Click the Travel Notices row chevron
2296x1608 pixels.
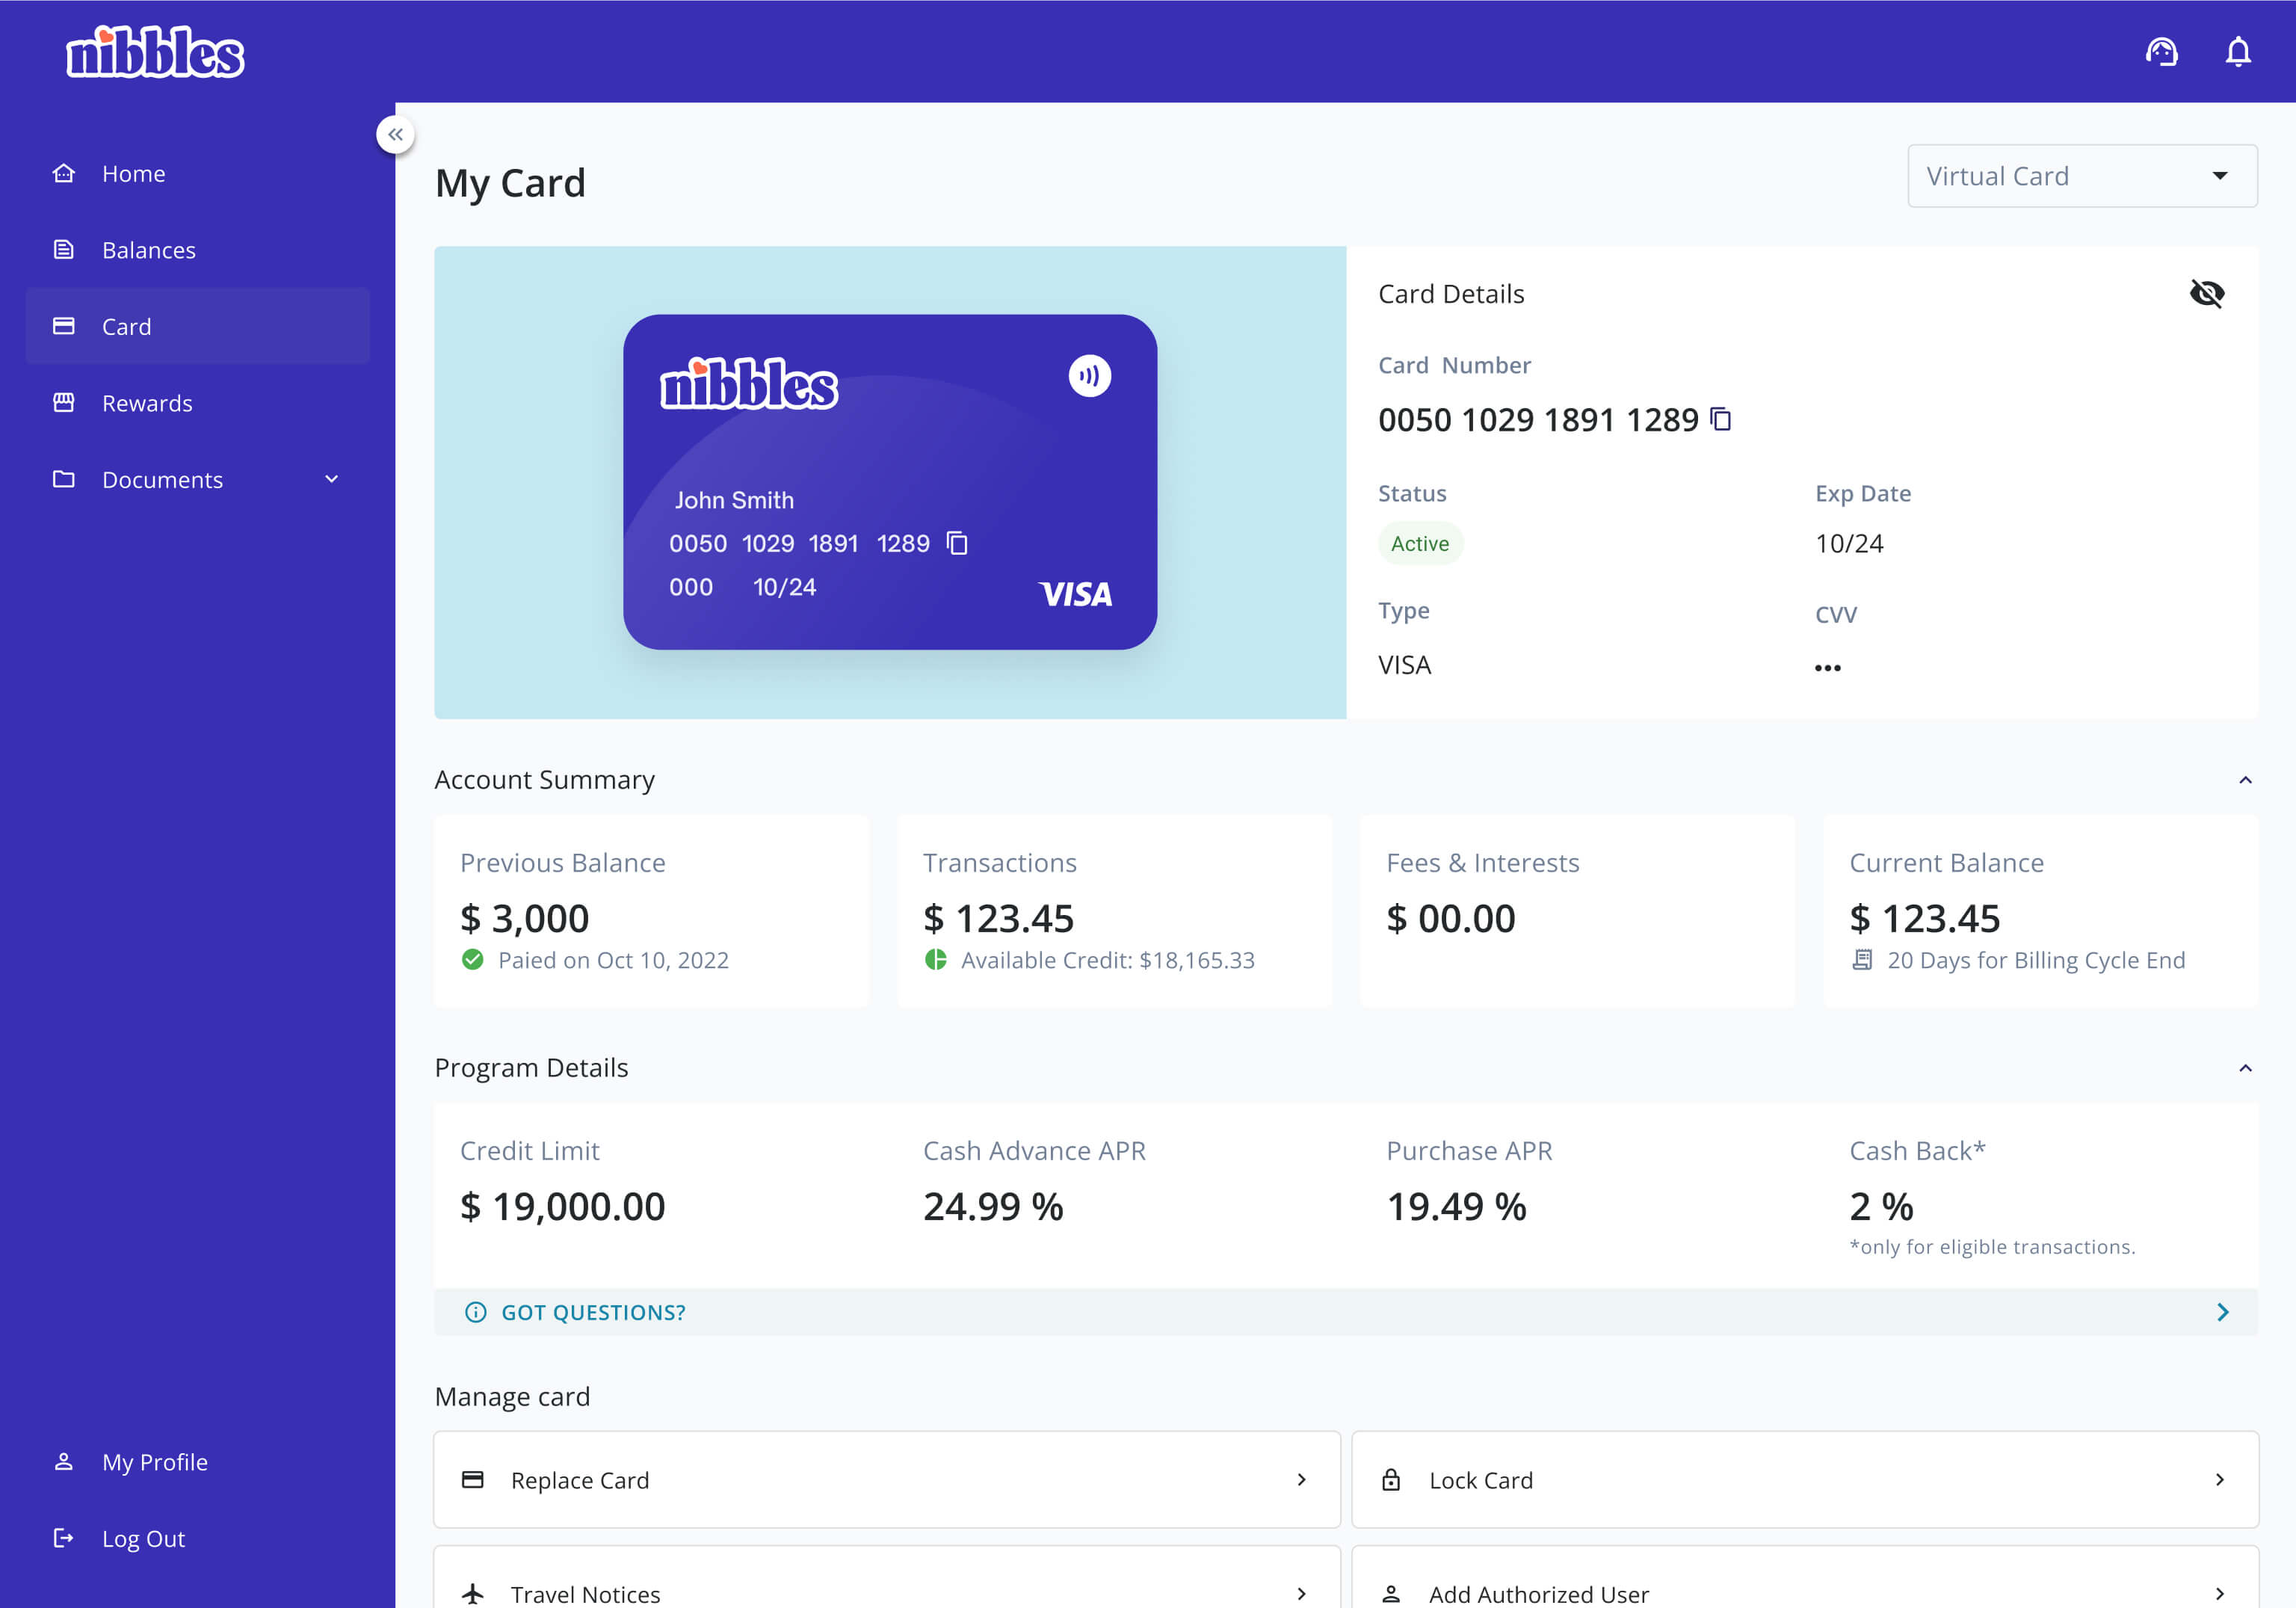(1301, 1593)
